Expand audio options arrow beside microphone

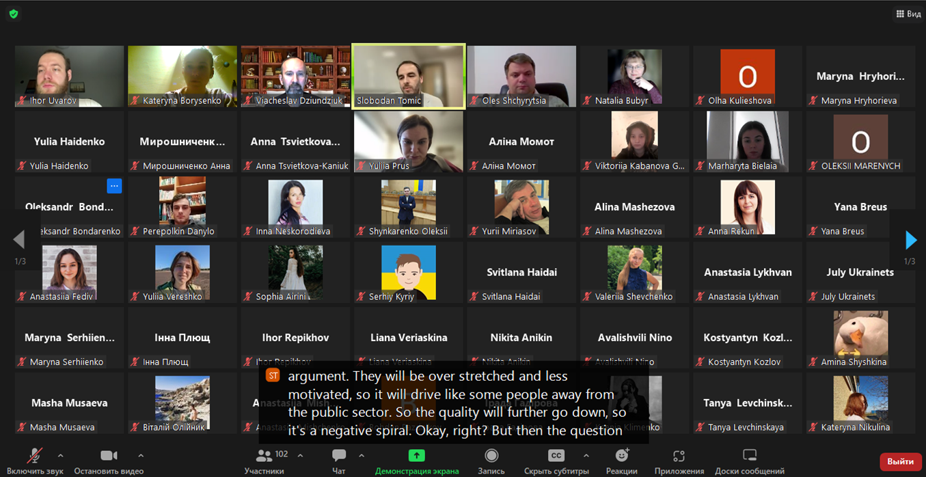(x=60, y=455)
